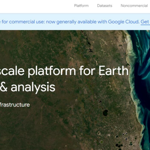The image size is (150, 150).
Task: Open the Datasets menu item
Action: coord(105,6)
